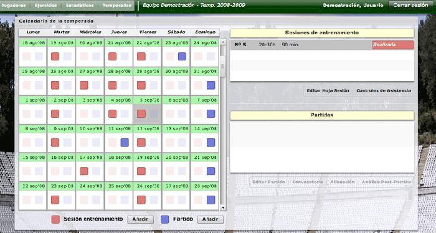Click Editar Hoja Sesión
The image size is (436, 233).
tap(328, 90)
